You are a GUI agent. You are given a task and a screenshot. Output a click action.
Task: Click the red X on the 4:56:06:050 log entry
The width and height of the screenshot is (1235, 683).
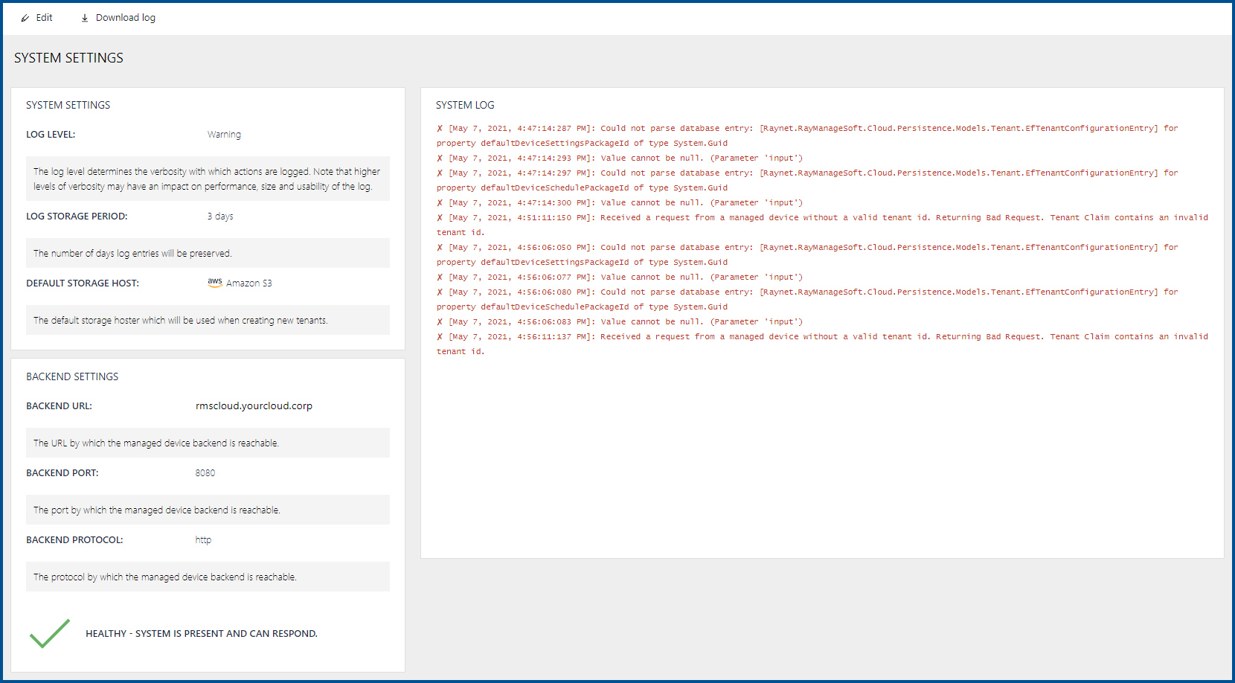pos(440,248)
